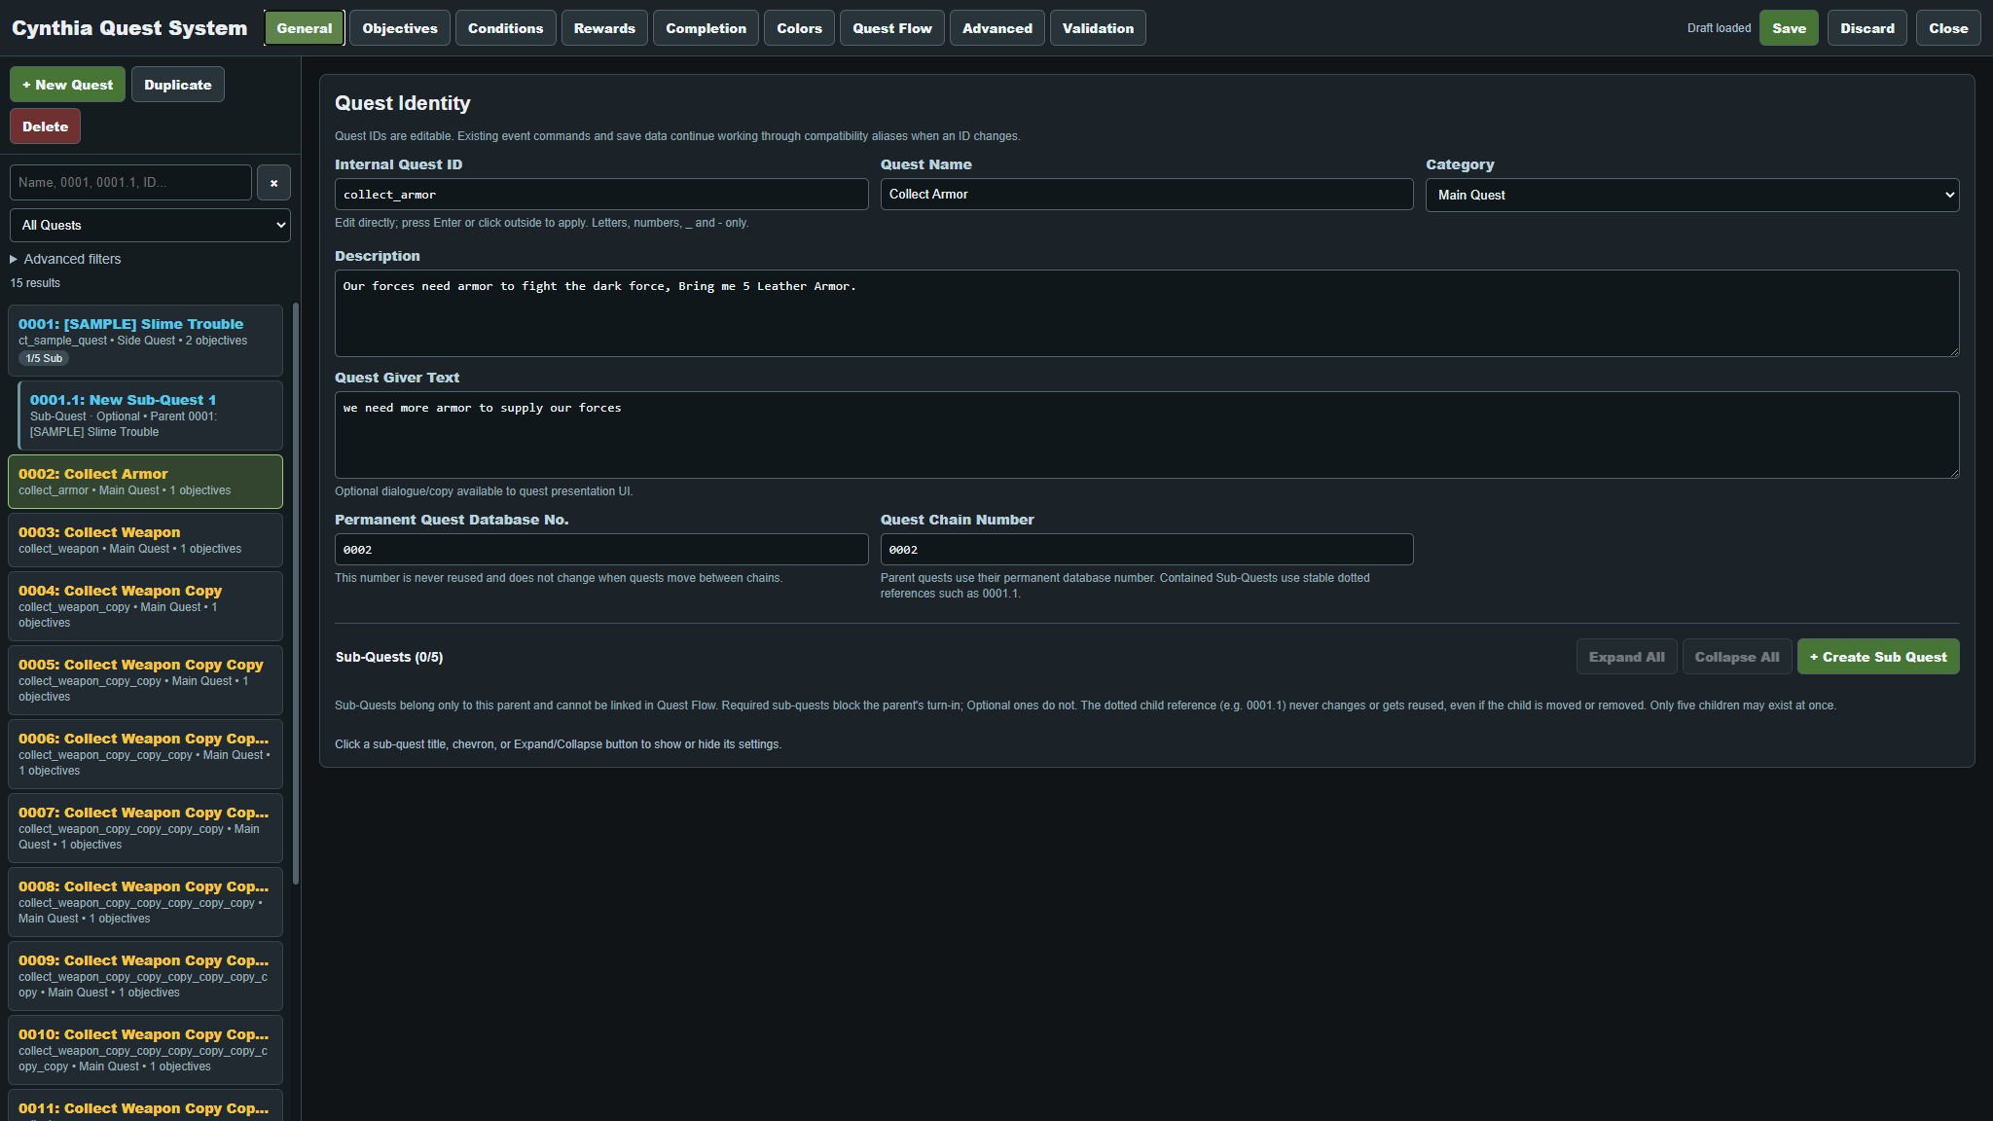Select quest 0005: Collect Weapon Copy Copy
The height and width of the screenshot is (1121, 1993).
[145, 680]
